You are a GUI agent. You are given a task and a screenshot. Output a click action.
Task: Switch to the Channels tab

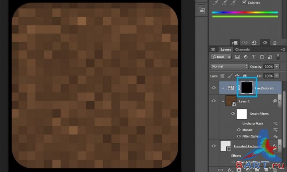pos(242,50)
